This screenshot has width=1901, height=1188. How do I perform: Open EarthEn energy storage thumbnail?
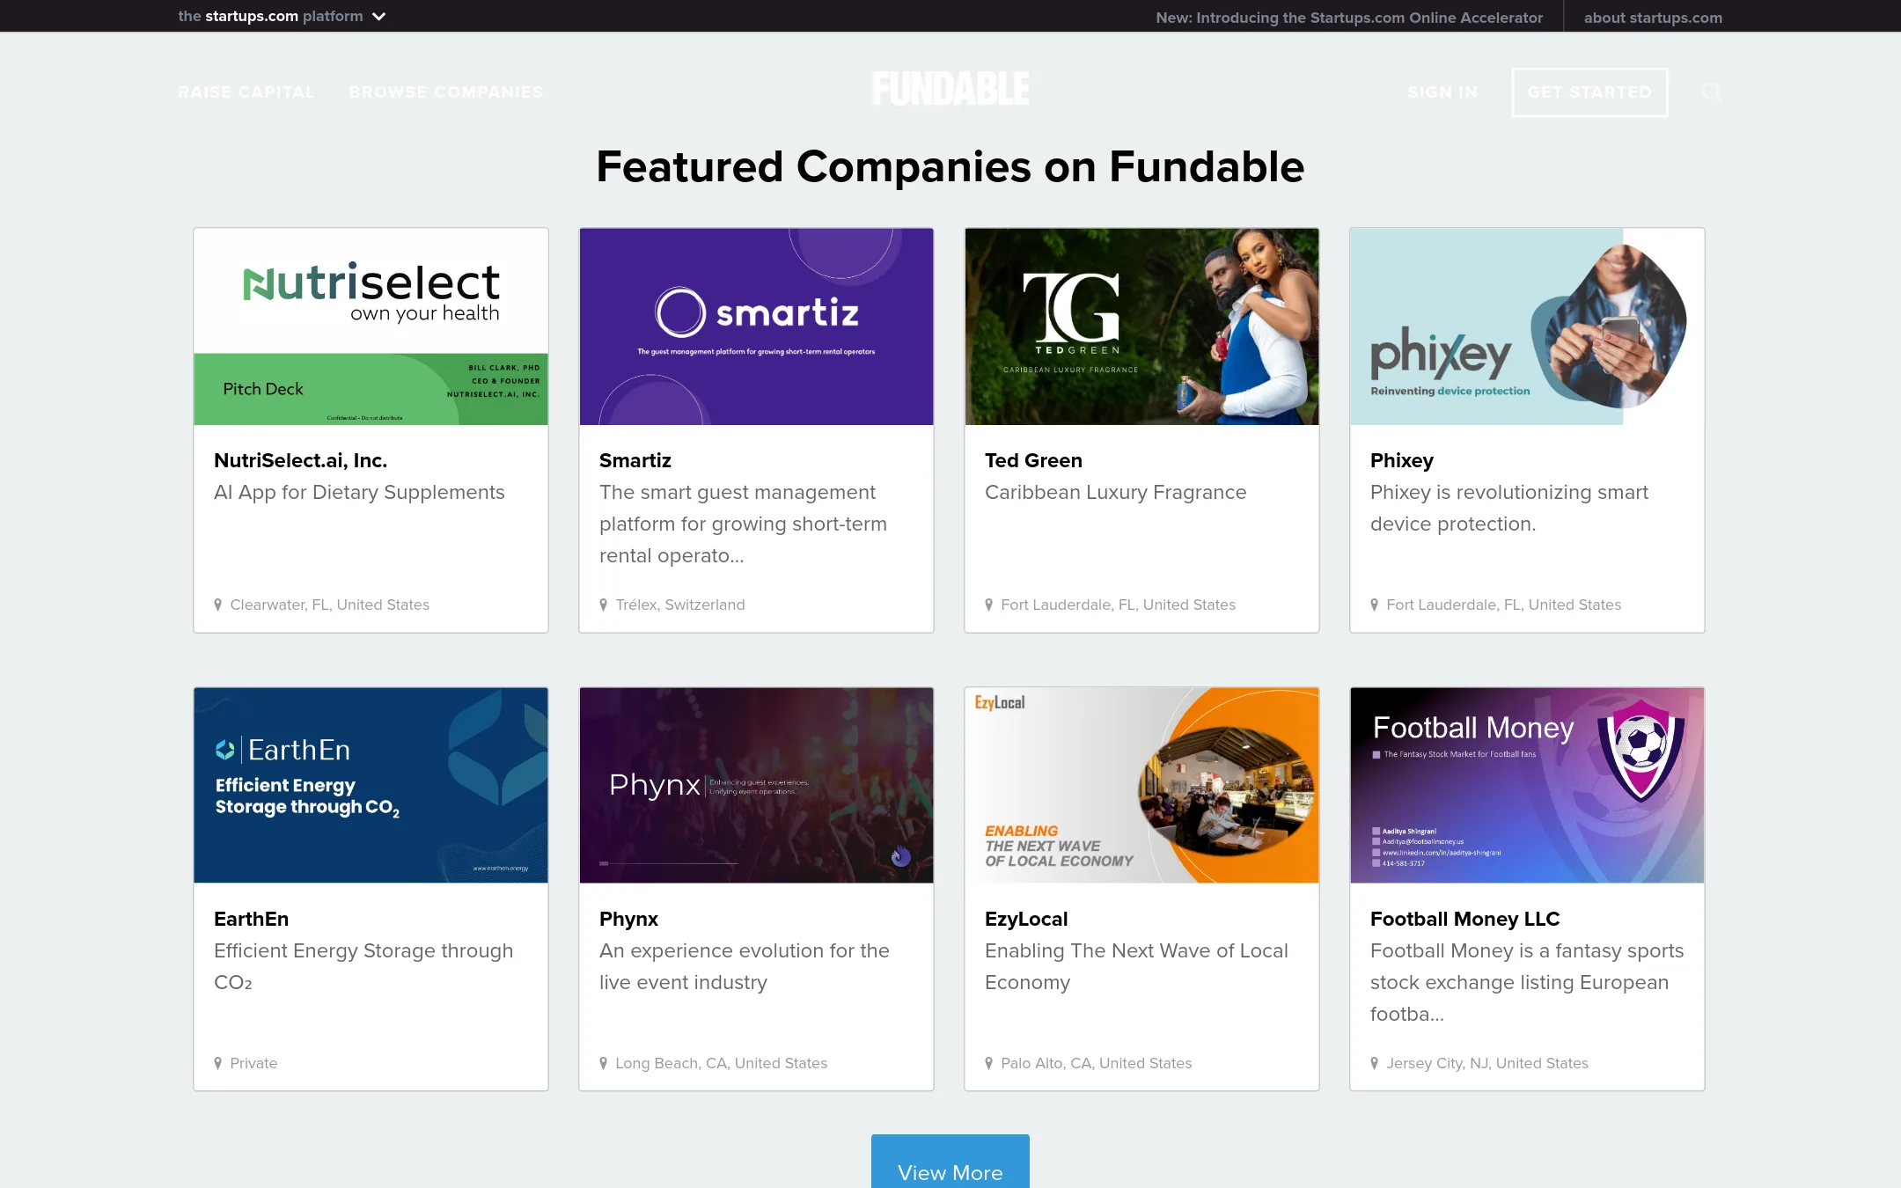(x=371, y=785)
